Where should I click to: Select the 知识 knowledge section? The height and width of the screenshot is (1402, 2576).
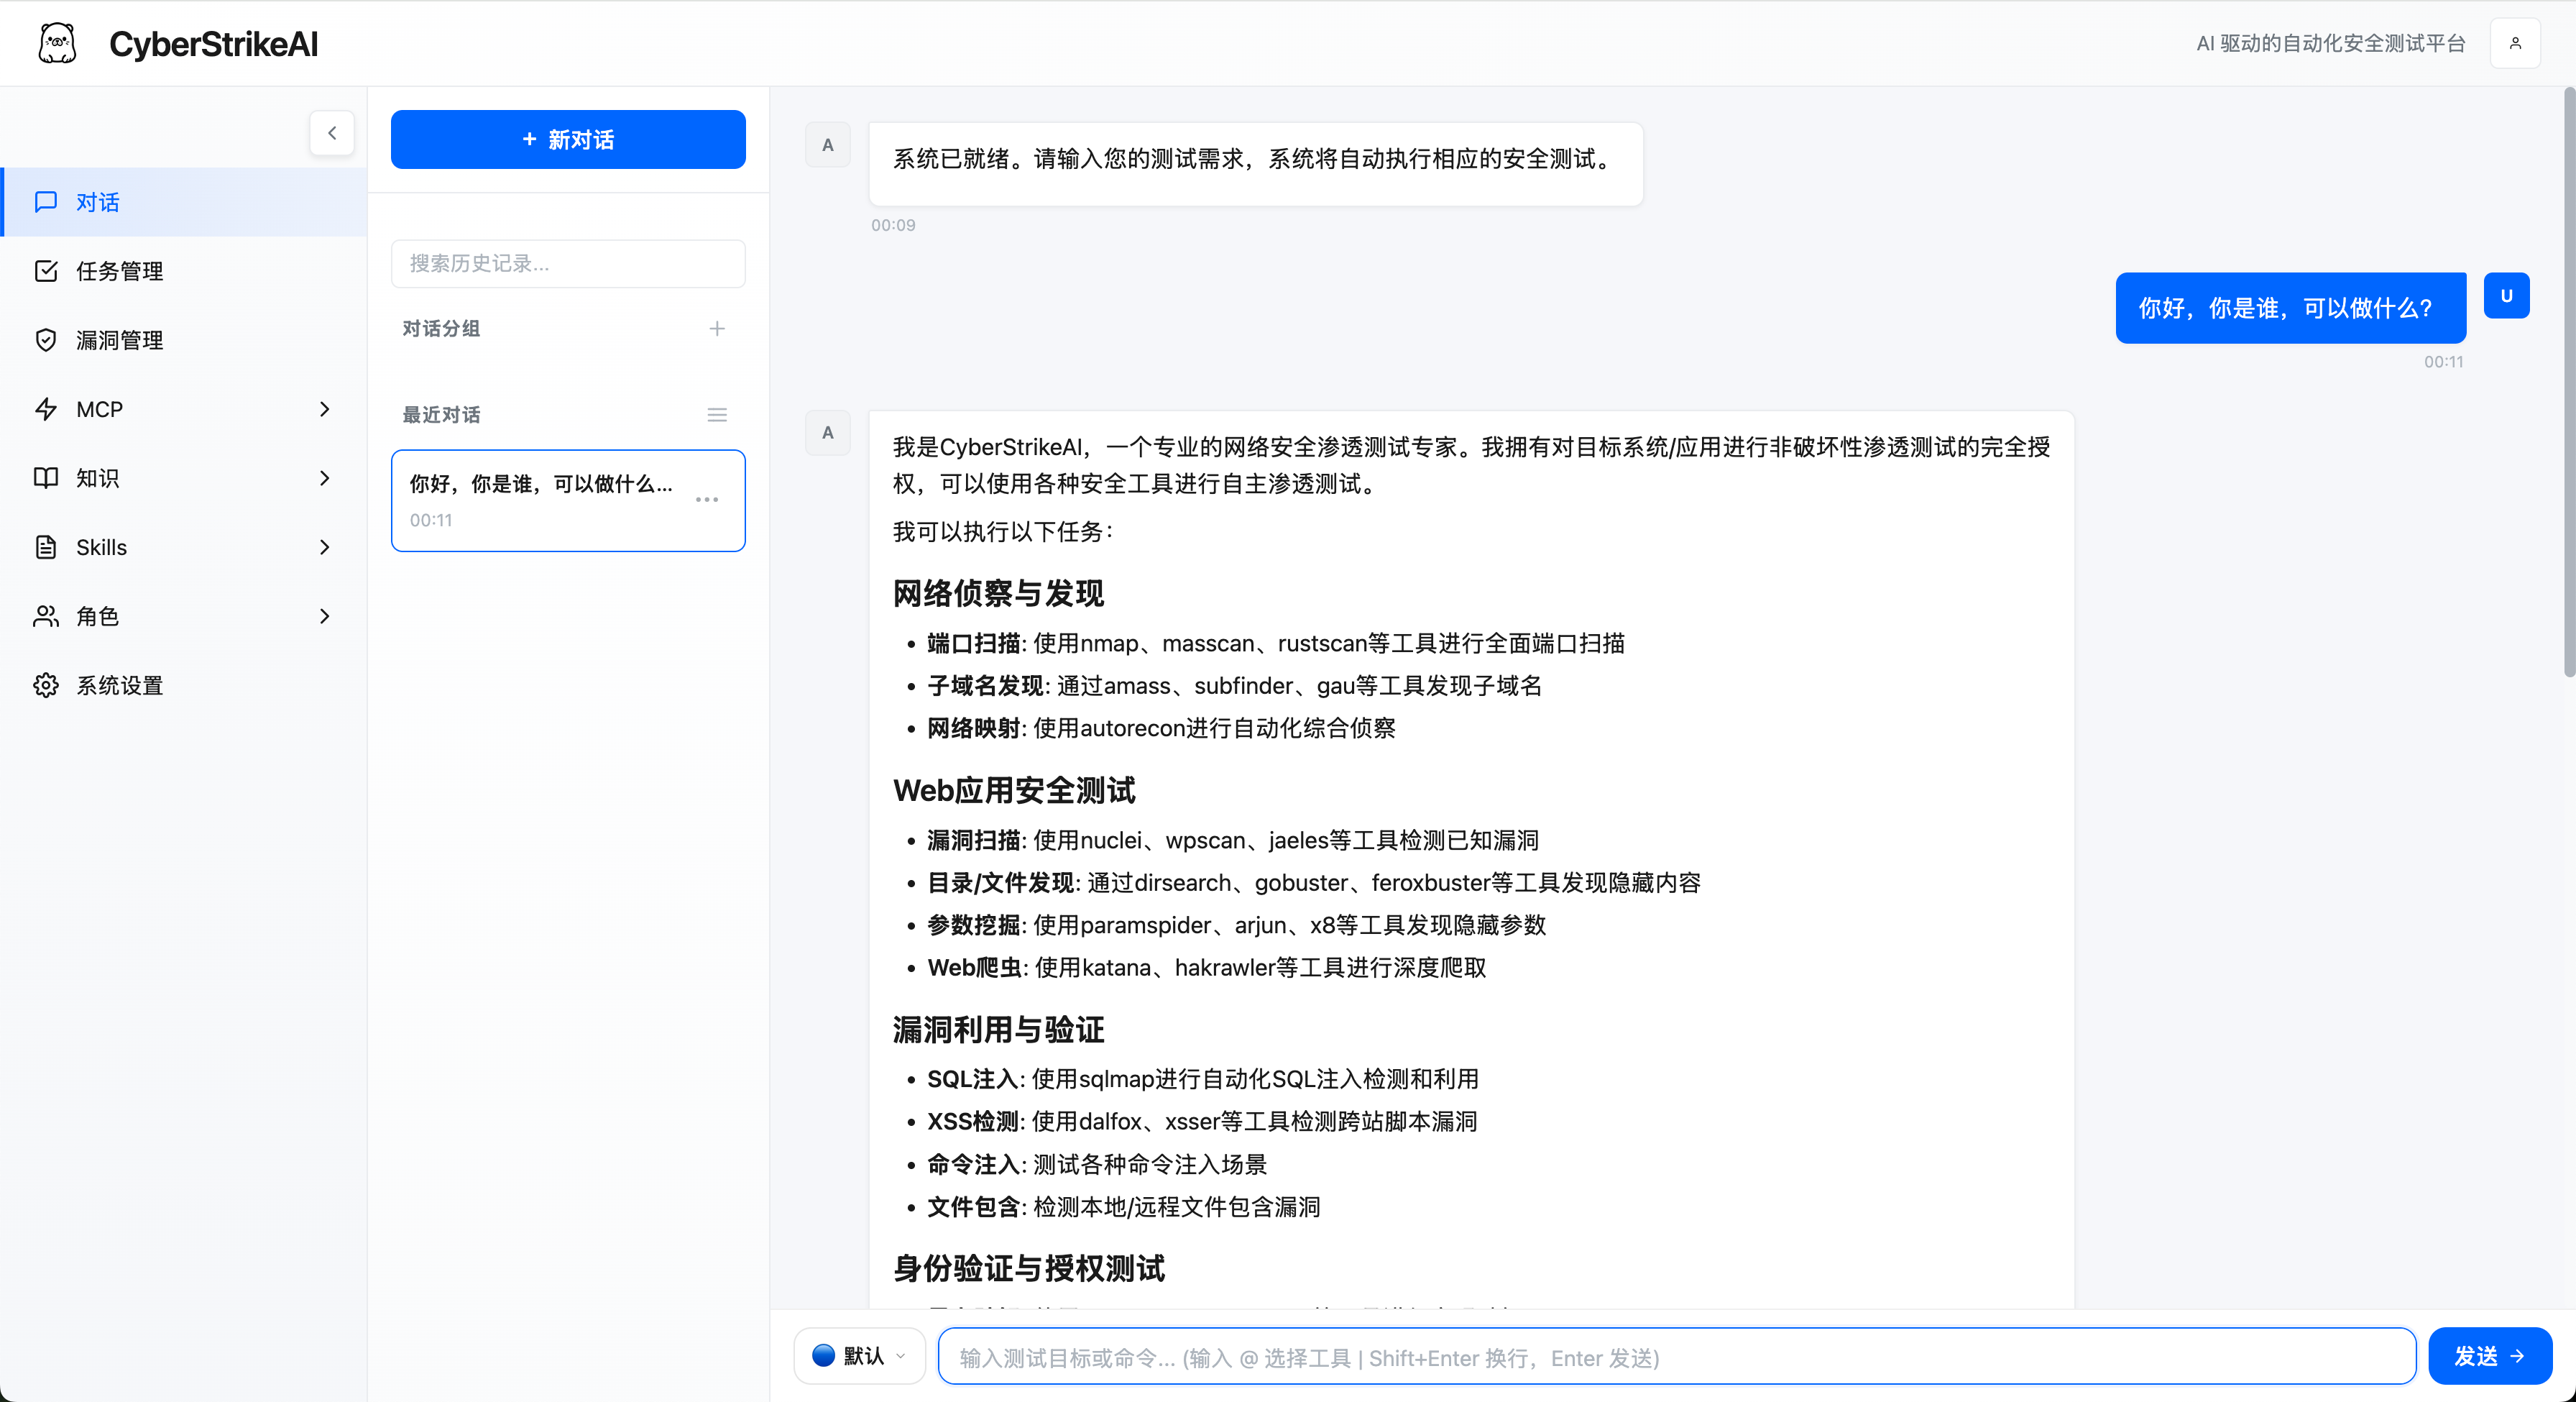pos(97,478)
